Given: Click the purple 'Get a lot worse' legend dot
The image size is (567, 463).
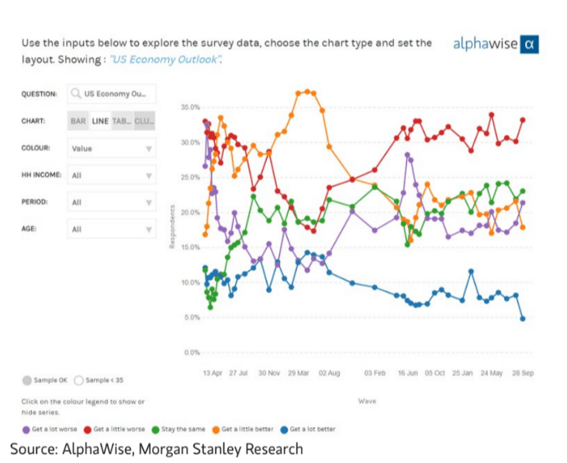Looking at the screenshot, I should pos(26,428).
